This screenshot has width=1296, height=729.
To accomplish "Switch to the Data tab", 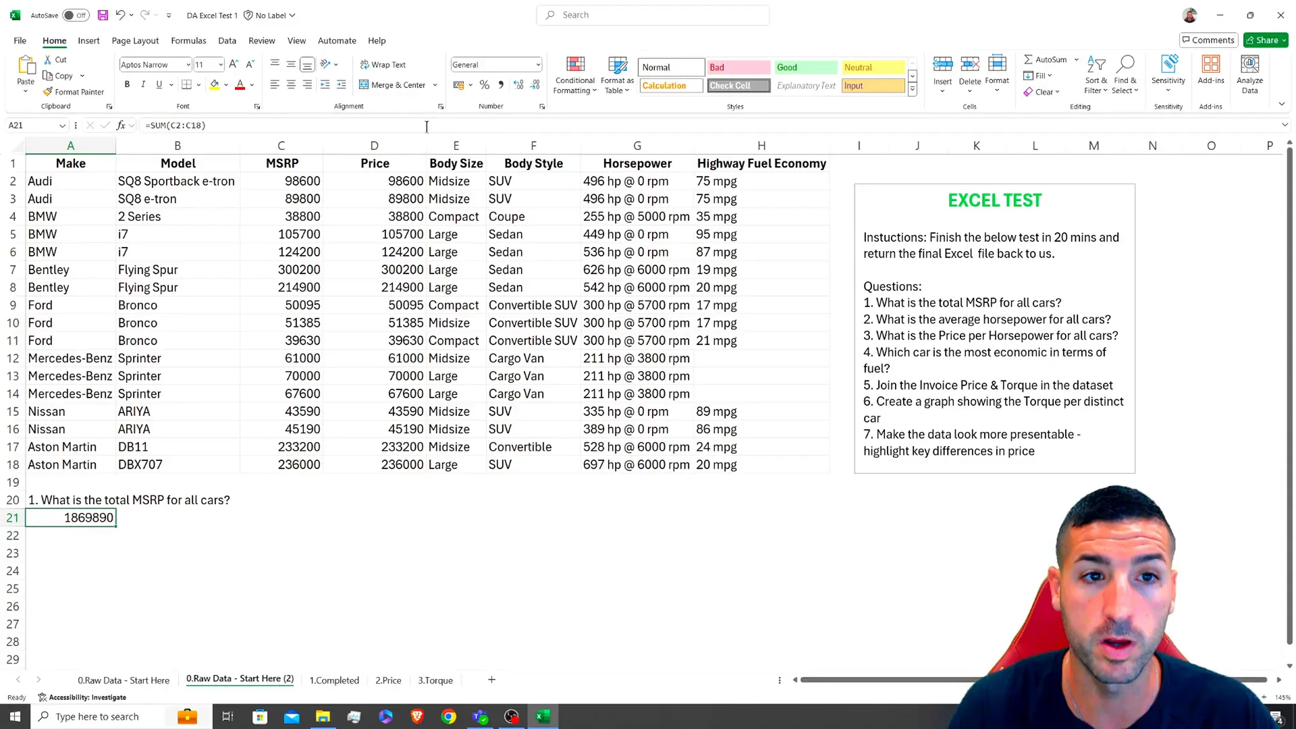I will [x=227, y=40].
